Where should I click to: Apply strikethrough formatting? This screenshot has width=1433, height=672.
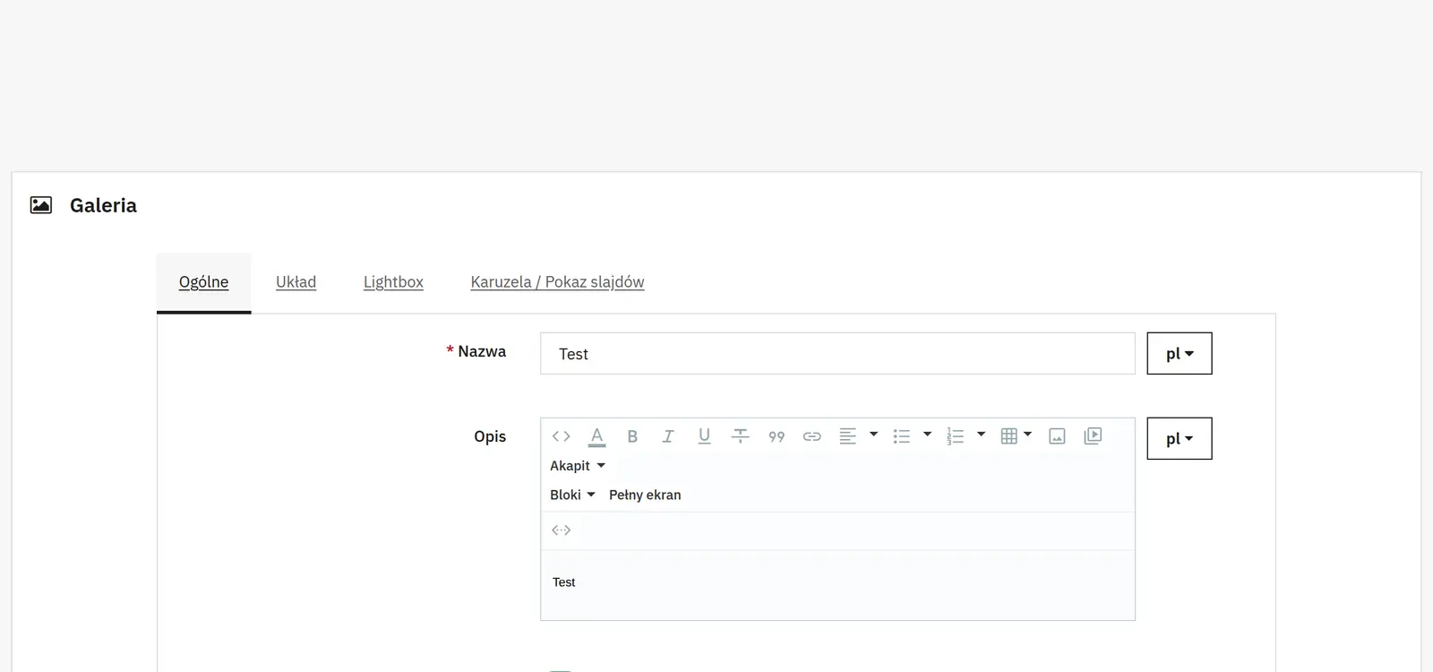pyautogui.click(x=740, y=436)
